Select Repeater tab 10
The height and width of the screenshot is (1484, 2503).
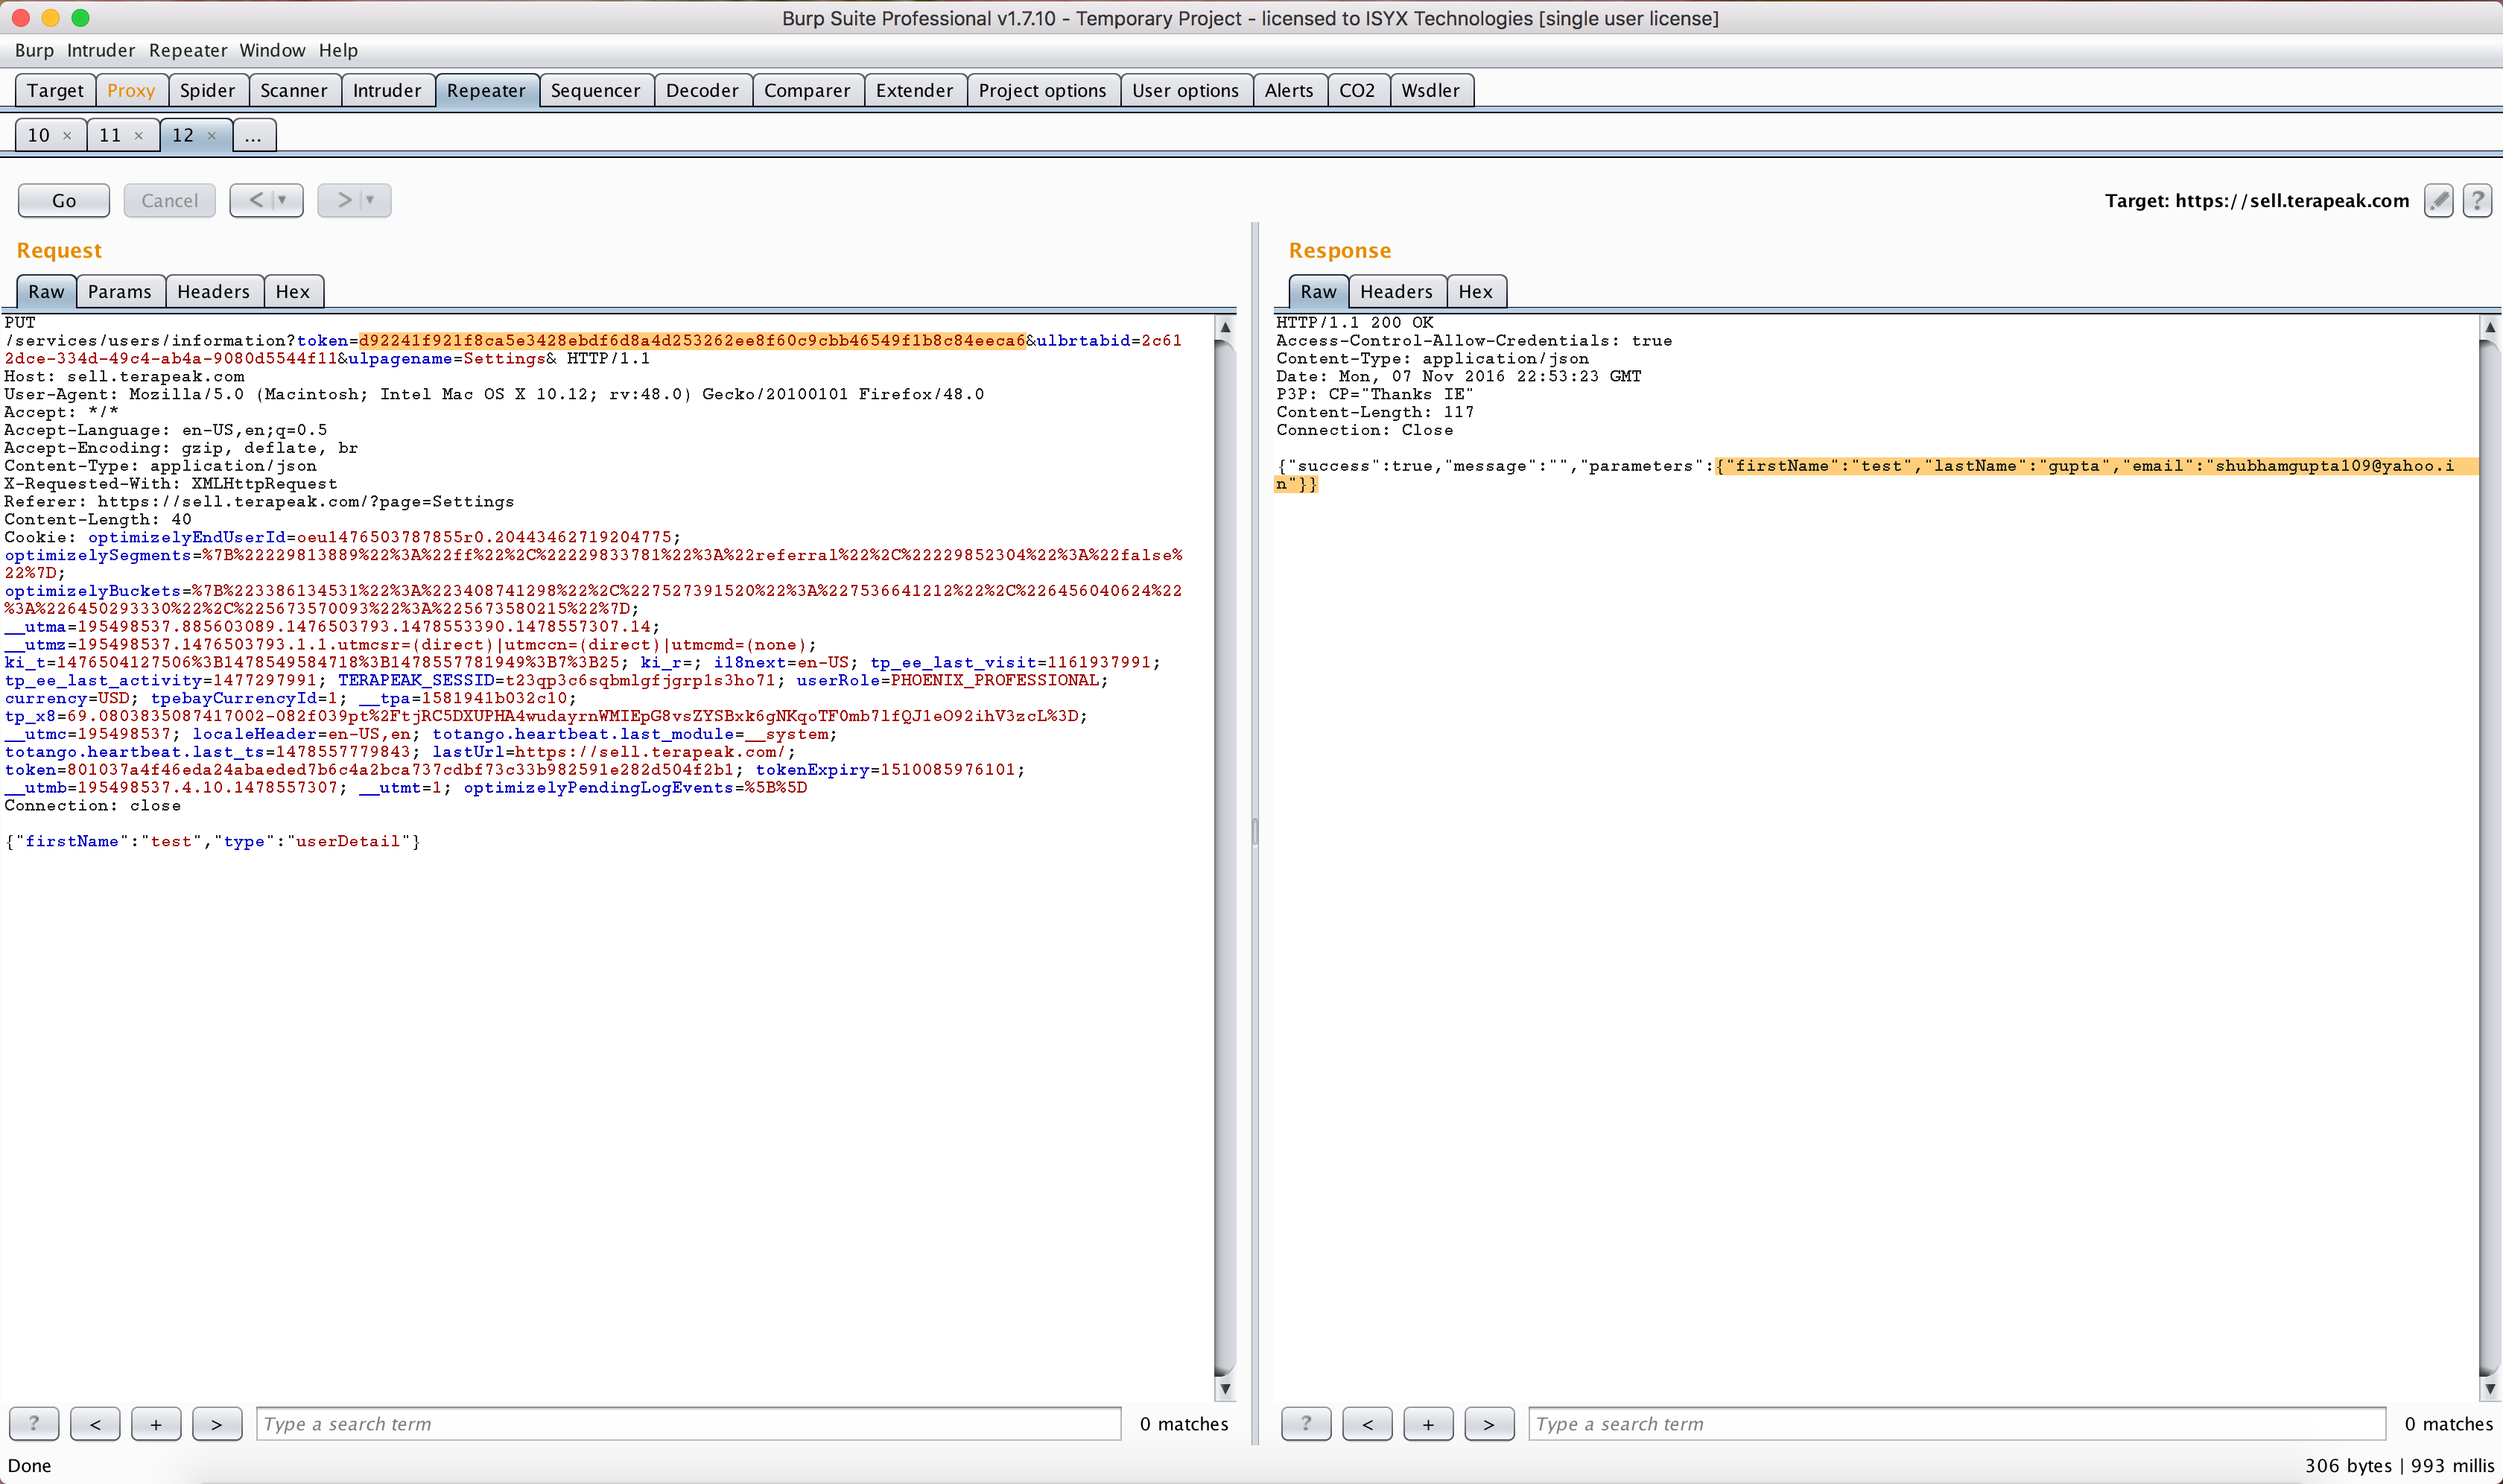(x=38, y=135)
